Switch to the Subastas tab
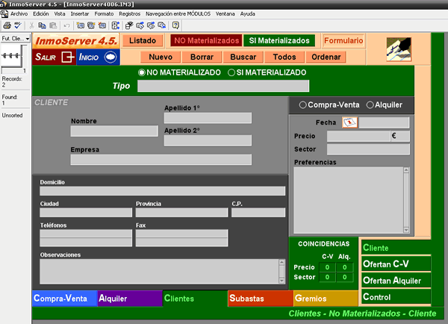Image resolution: width=448 pixels, height=324 pixels. [x=261, y=299]
